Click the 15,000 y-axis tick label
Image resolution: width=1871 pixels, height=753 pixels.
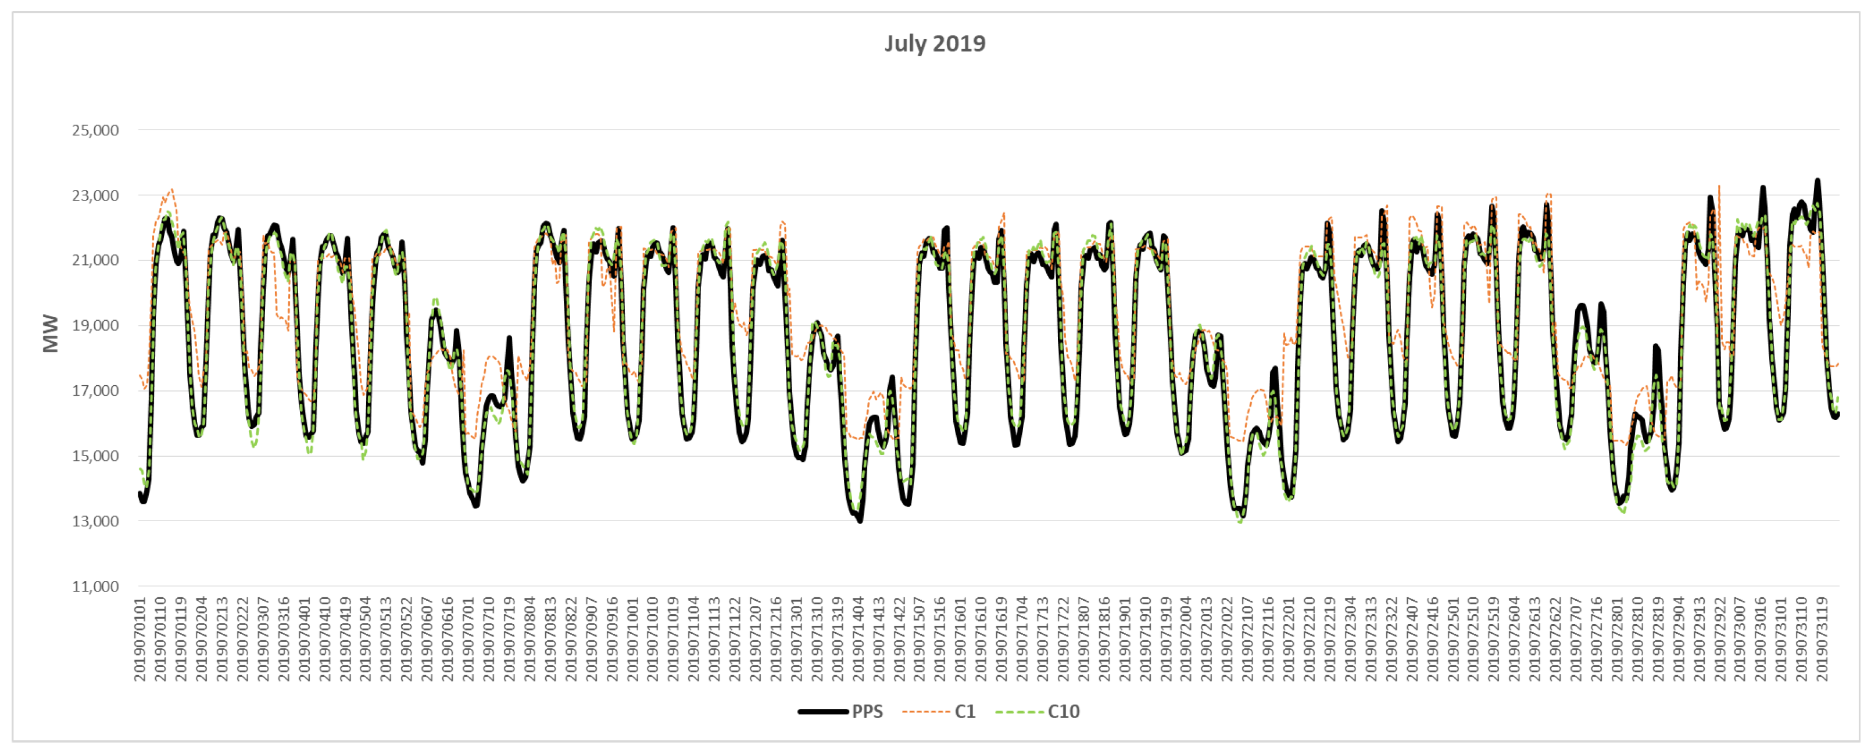[x=95, y=456]
